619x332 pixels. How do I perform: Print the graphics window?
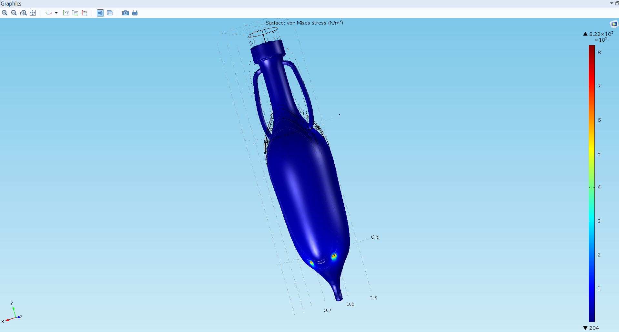[135, 13]
